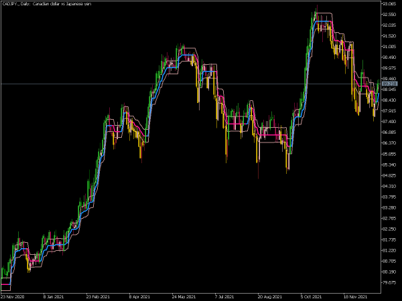Image resolution: width=402 pixels, height=301 pixels.
Task: Select the 7 Jul 2021 date label
Action: 225,297
